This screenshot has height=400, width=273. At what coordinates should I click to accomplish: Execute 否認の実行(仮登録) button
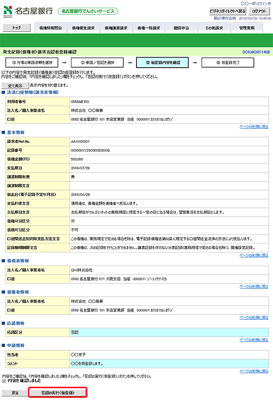[58, 393]
